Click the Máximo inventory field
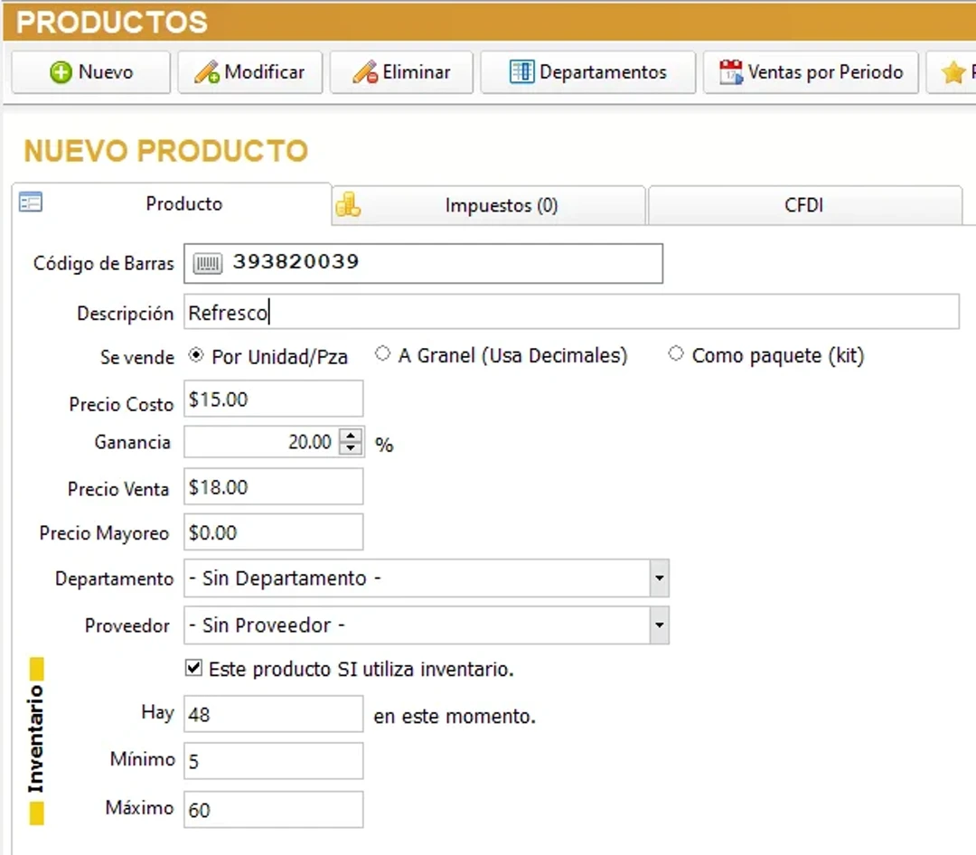This screenshot has height=855, width=976. 271,809
